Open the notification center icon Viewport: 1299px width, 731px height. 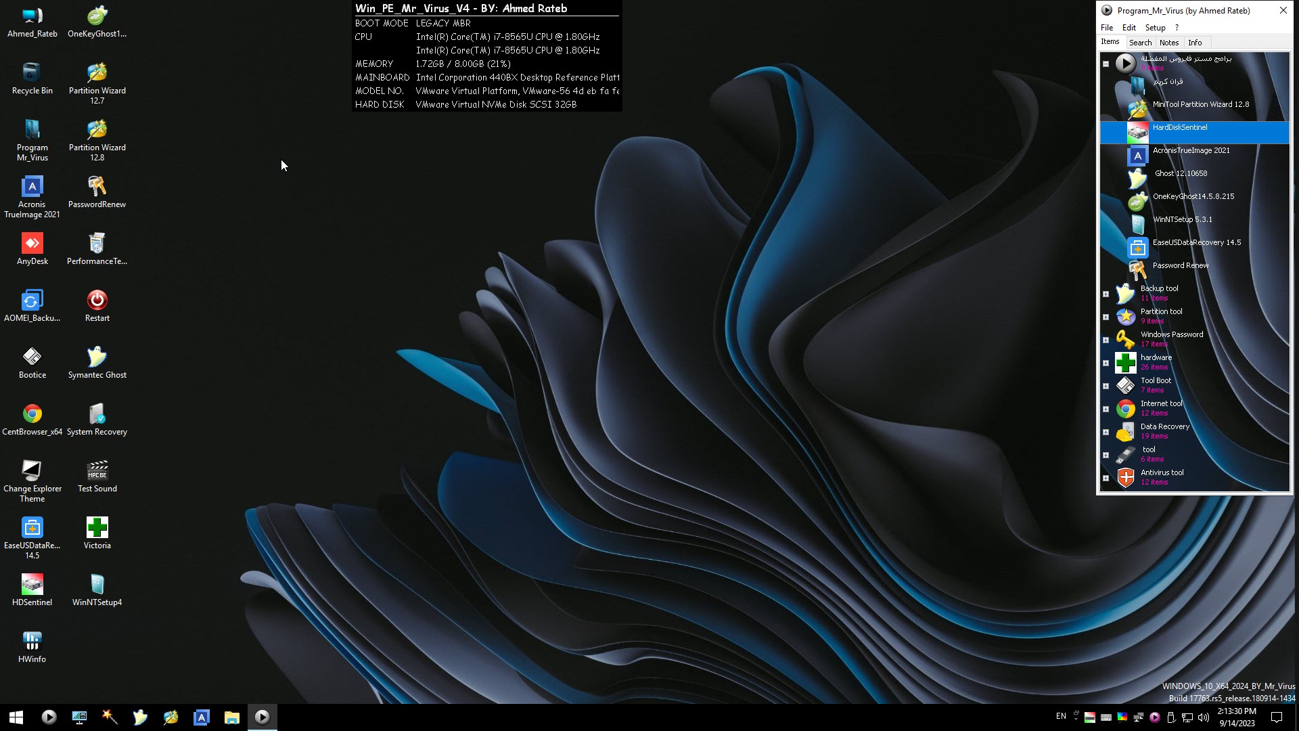tap(1277, 717)
